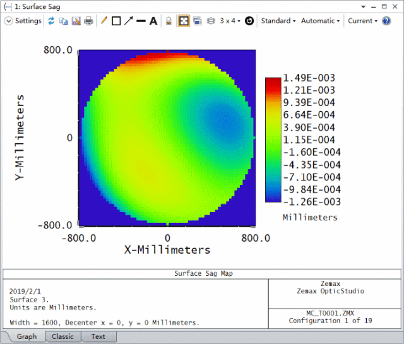404x344 pixels.
Task: Toggle the highlighted zoom-to-fit frame button
Action: coord(184,21)
